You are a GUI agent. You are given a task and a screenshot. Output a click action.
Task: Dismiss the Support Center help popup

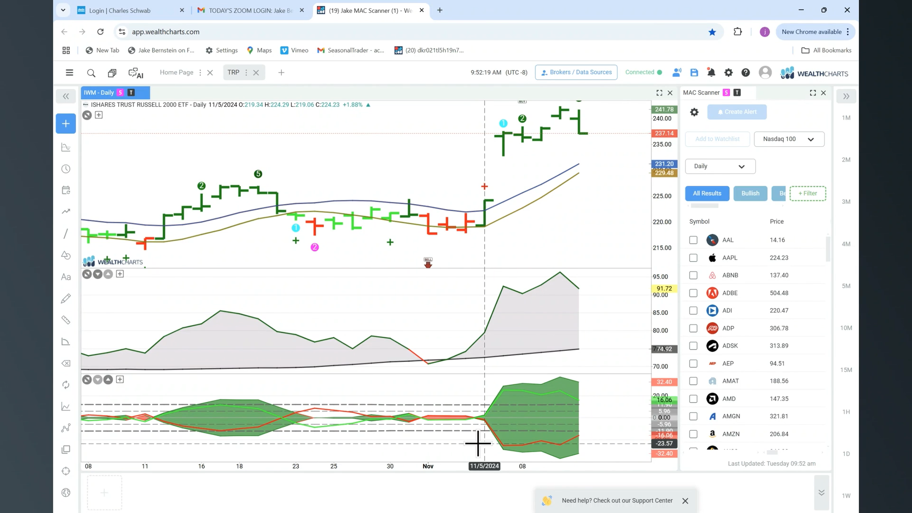[685, 501]
